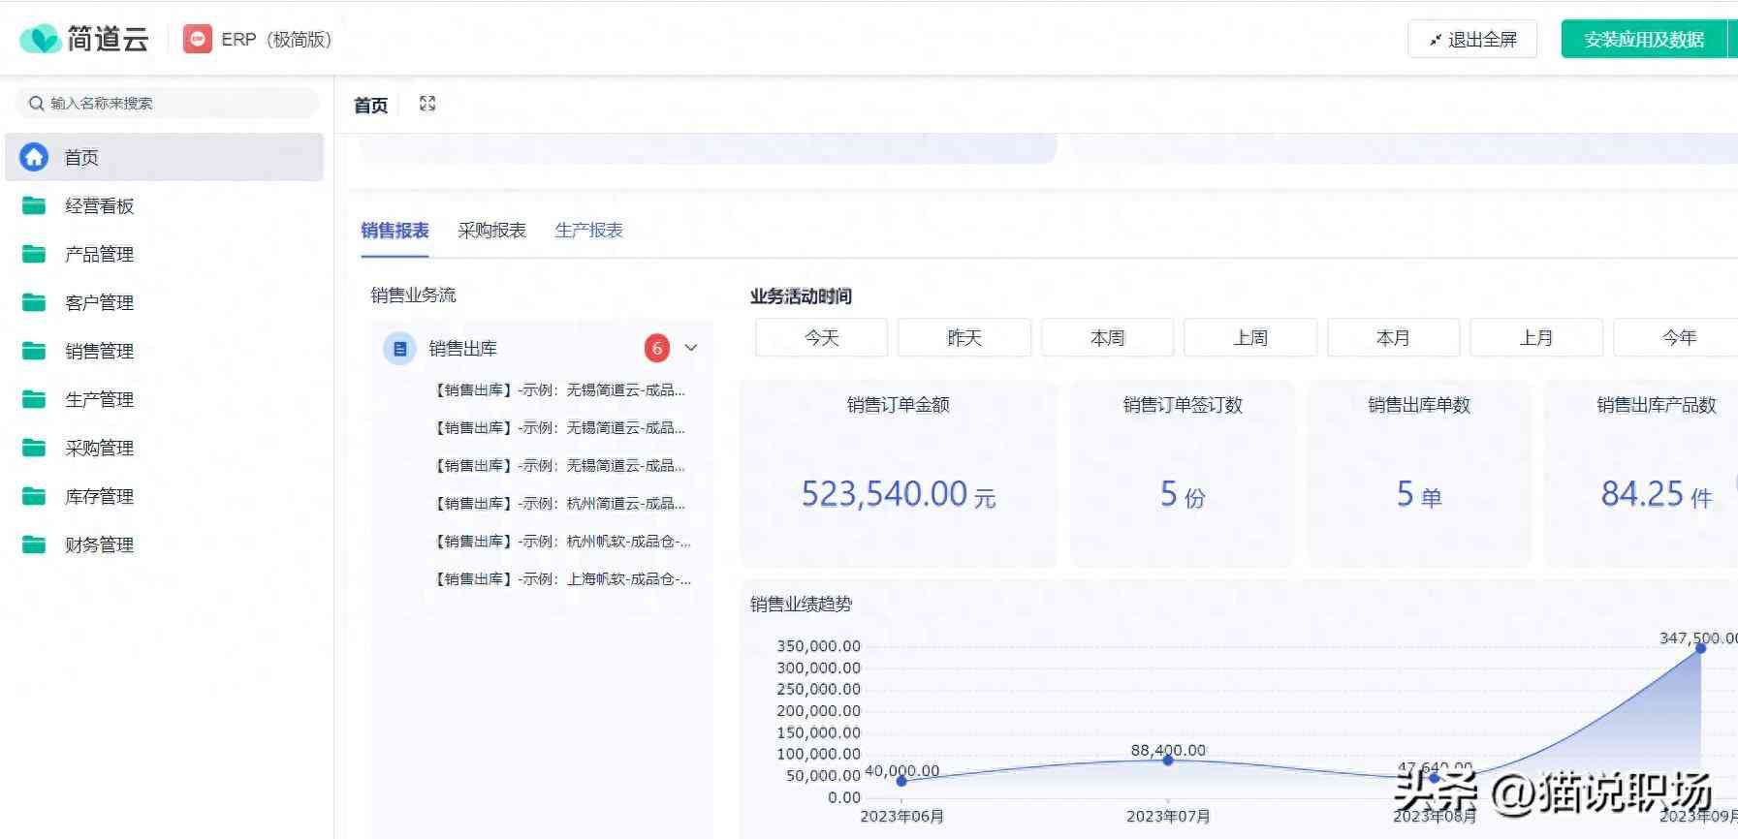Viewport: 1738px width, 839px height.
Task: Click the chart peak point 347,500.00
Action: pos(1700,648)
